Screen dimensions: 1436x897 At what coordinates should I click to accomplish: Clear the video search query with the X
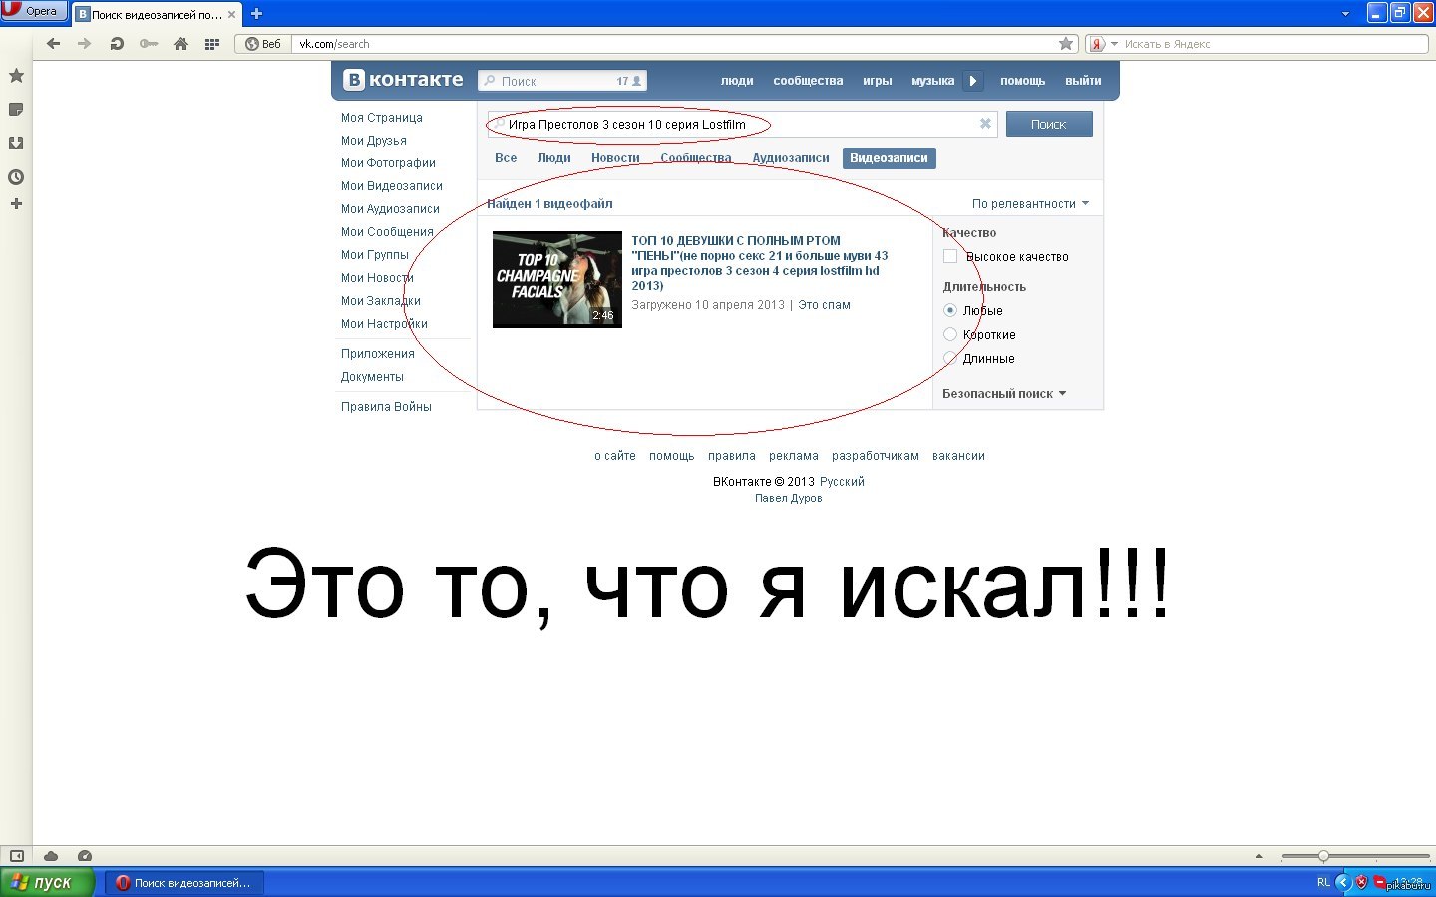985,124
